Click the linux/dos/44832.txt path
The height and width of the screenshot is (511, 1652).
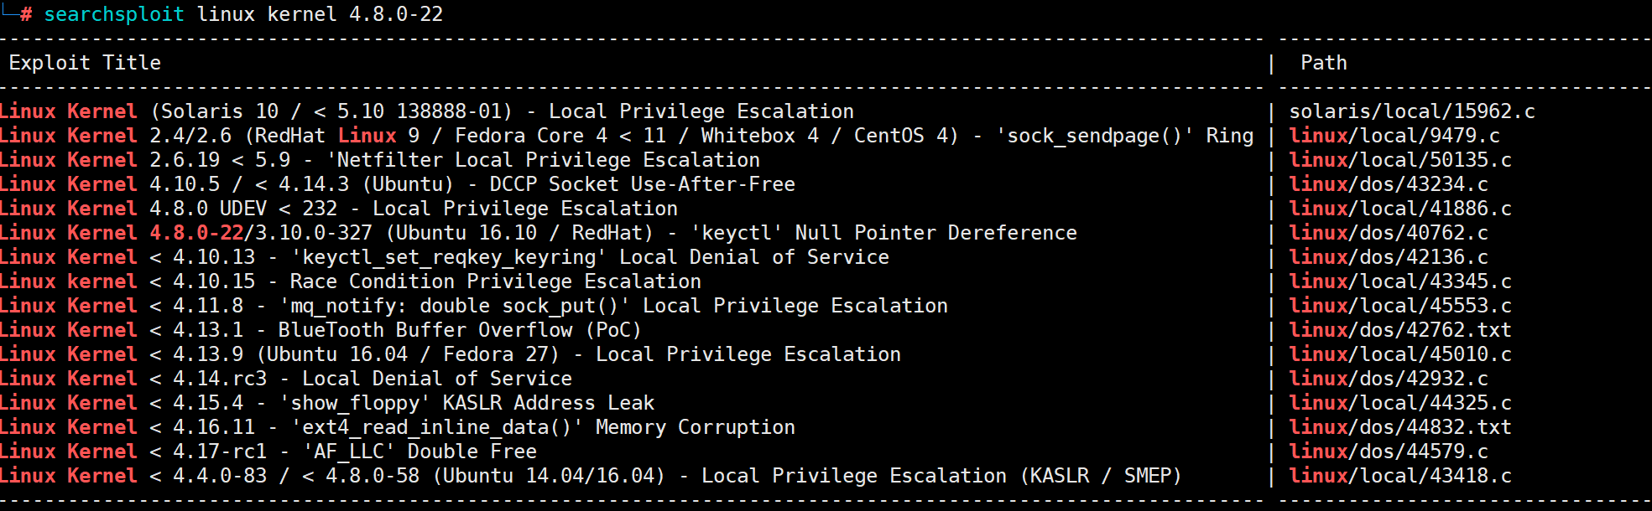coord(1400,427)
